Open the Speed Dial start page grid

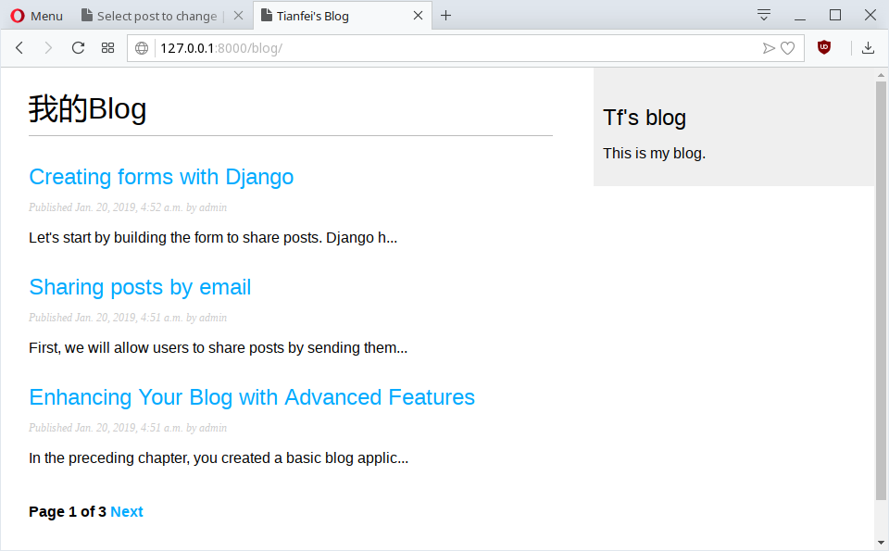coord(107,48)
